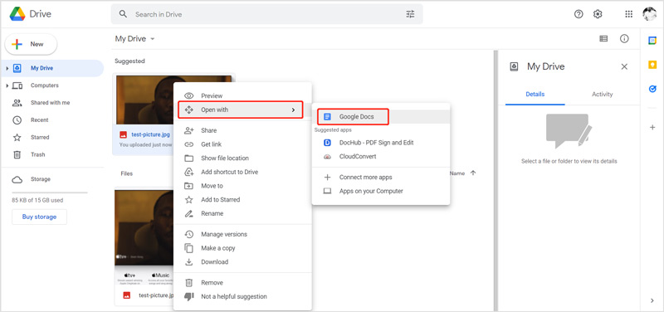Choose Preview from context menu
664x312 pixels.
click(242, 95)
